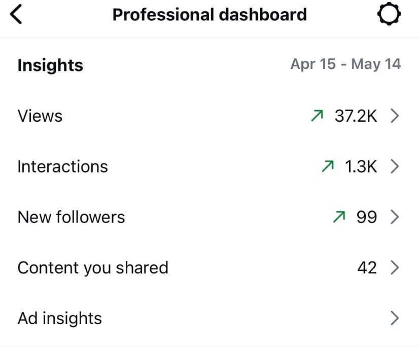The image size is (419, 354).
Task: Expand the Views row chevron
Action: pyautogui.click(x=395, y=116)
